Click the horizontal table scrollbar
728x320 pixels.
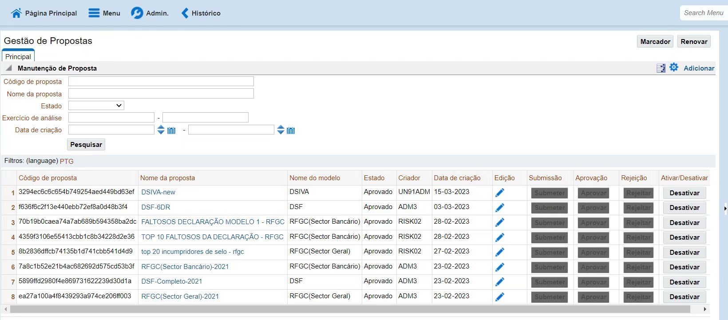tap(350, 309)
